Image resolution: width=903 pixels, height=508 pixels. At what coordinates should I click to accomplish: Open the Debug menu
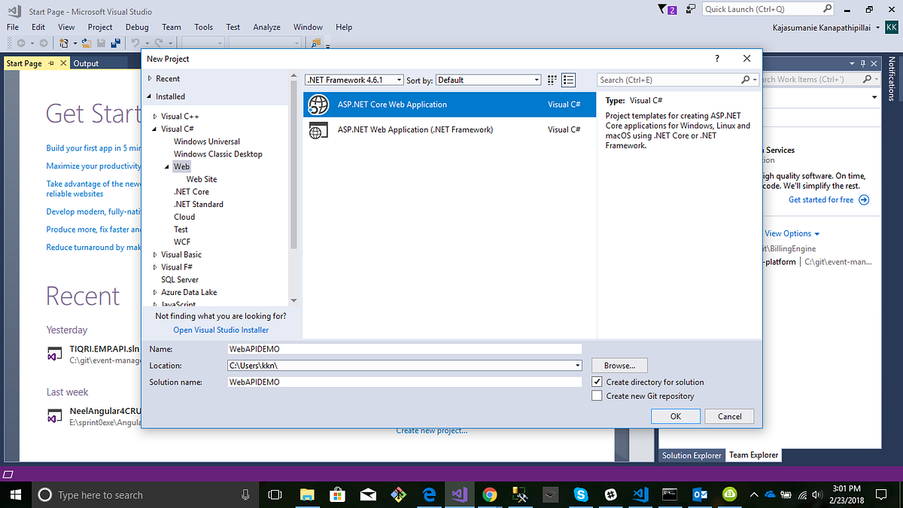coord(137,27)
